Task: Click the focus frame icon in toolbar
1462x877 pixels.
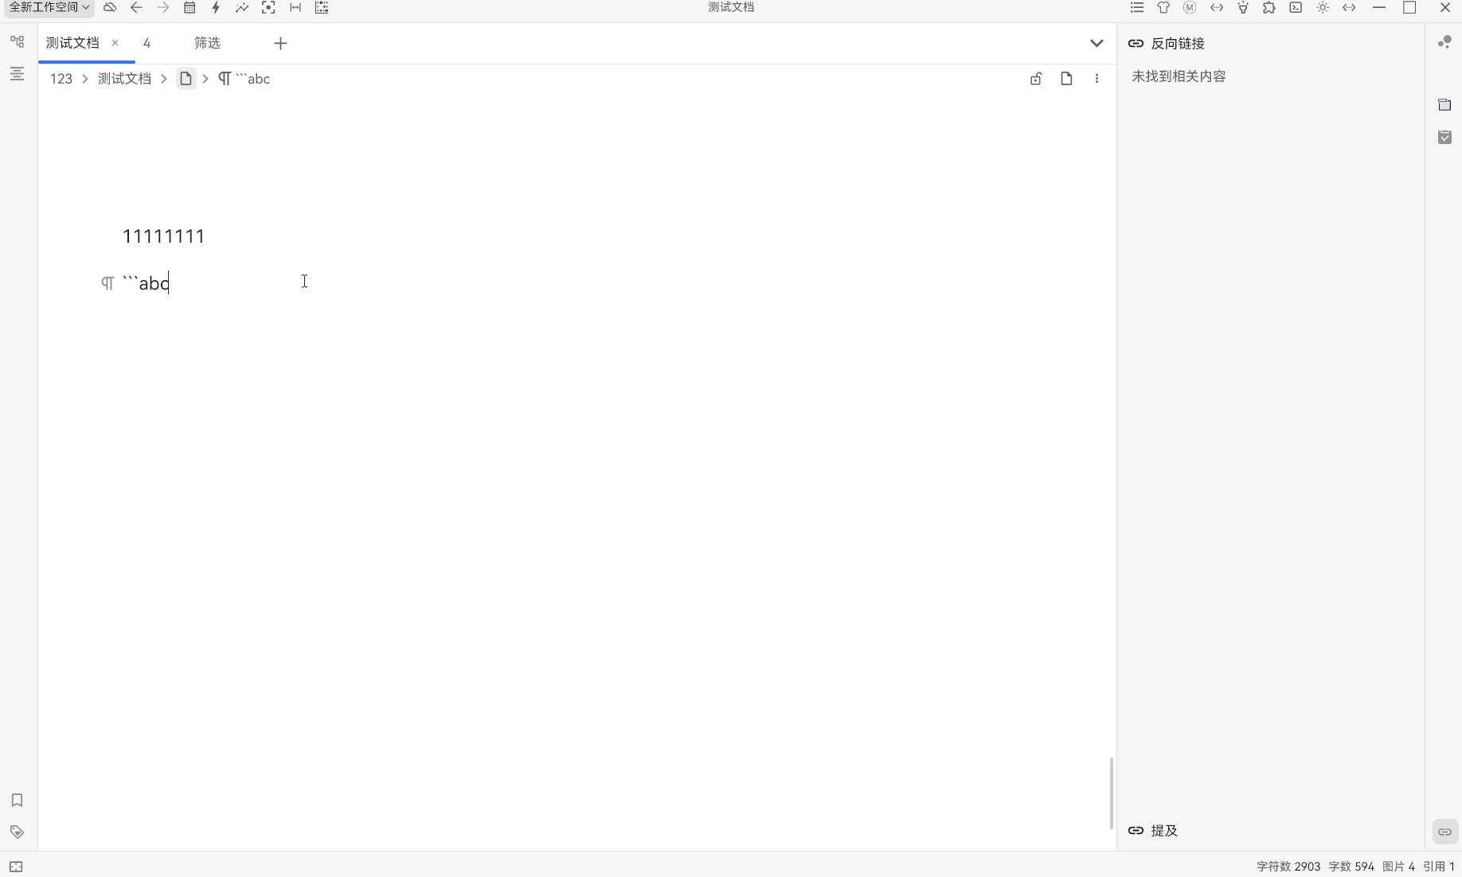Action: click(268, 8)
